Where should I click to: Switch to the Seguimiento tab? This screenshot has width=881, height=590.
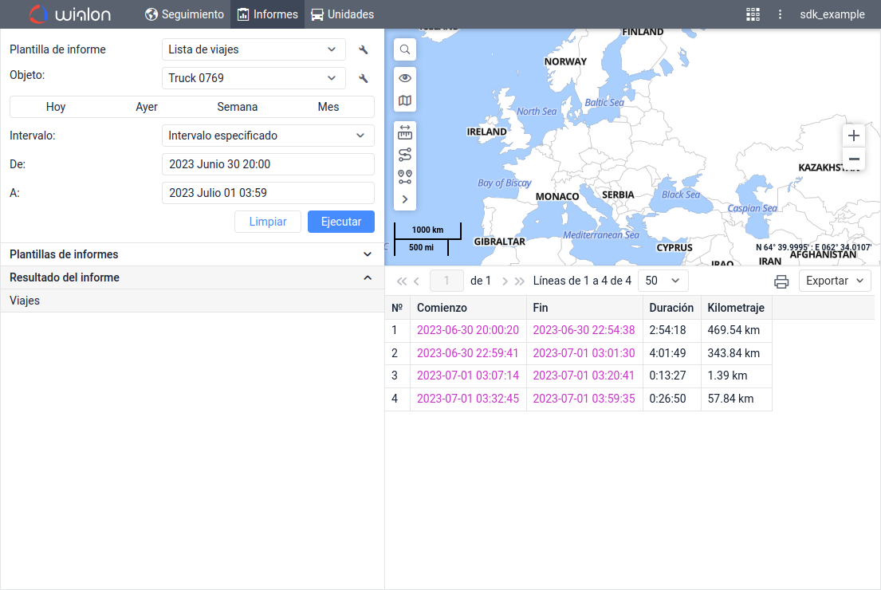coord(184,14)
